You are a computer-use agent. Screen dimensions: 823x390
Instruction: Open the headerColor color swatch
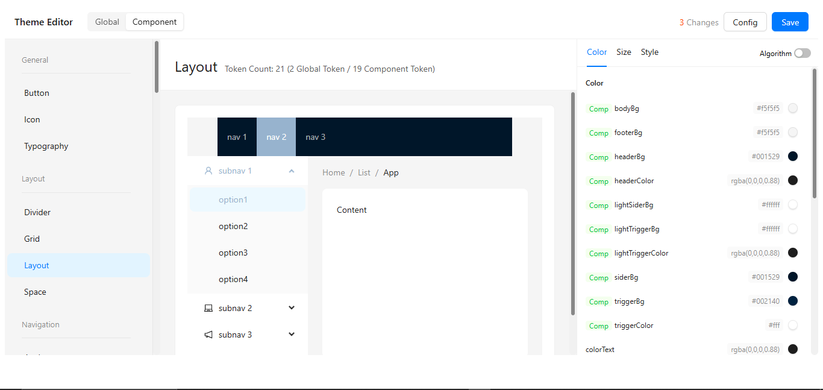pos(793,180)
